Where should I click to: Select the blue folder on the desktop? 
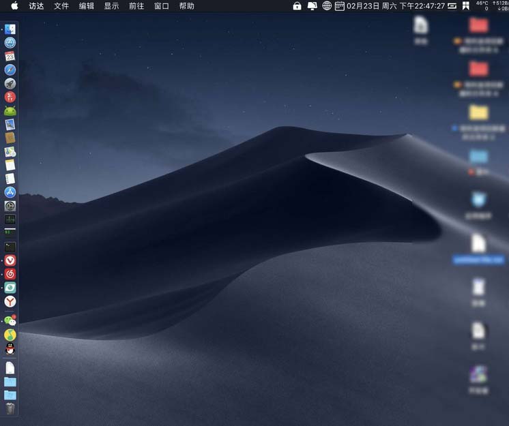tap(478, 156)
